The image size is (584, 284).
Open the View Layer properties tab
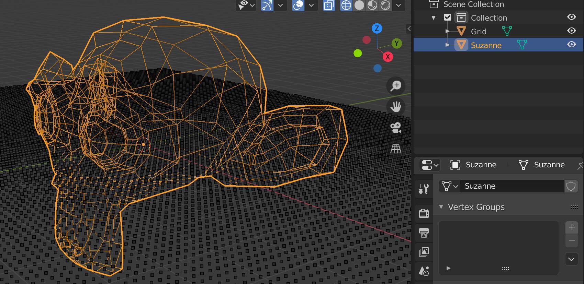coord(424,252)
